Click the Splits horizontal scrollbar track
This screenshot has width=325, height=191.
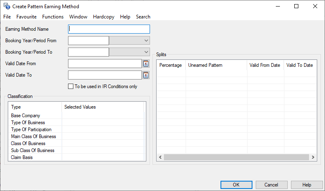click(x=236, y=157)
